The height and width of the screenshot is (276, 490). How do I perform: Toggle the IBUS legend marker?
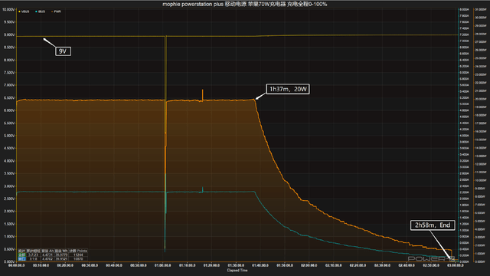pyautogui.click(x=41, y=11)
